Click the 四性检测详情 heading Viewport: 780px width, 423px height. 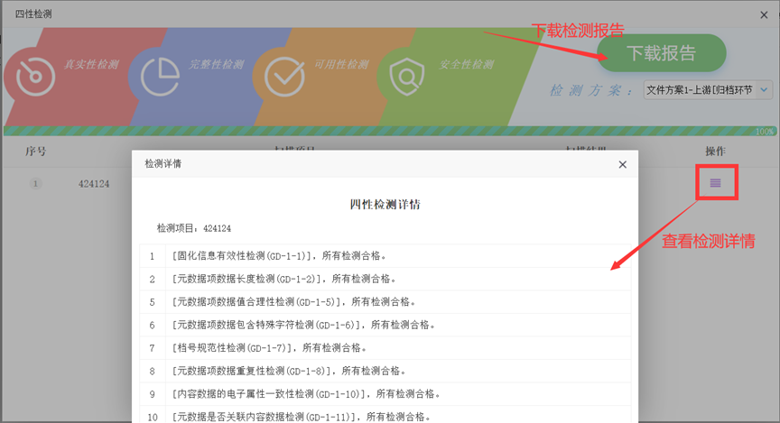[x=385, y=205]
